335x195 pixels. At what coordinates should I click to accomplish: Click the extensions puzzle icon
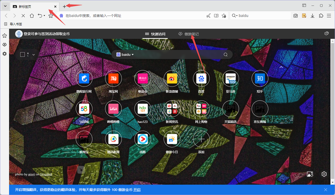(x=321, y=15)
